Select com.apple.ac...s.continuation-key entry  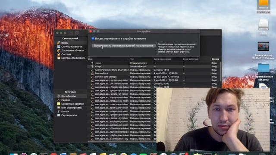point(111,139)
